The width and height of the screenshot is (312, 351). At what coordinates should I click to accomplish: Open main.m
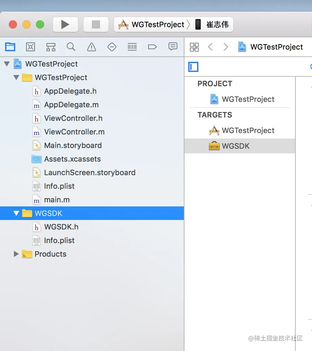coord(92,200)
